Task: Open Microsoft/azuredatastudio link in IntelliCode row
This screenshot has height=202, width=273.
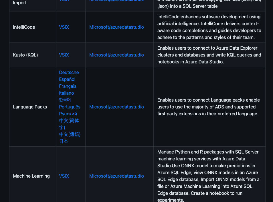Action: (116, 27)
